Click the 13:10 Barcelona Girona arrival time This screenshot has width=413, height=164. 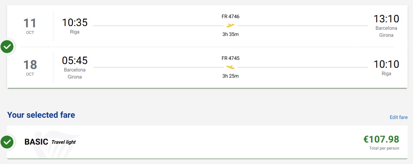pyautogui.click(x=386, y=19)
